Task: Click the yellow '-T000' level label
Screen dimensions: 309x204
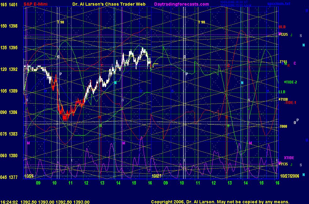Action: pyautogui.click(x=283, y=126)
